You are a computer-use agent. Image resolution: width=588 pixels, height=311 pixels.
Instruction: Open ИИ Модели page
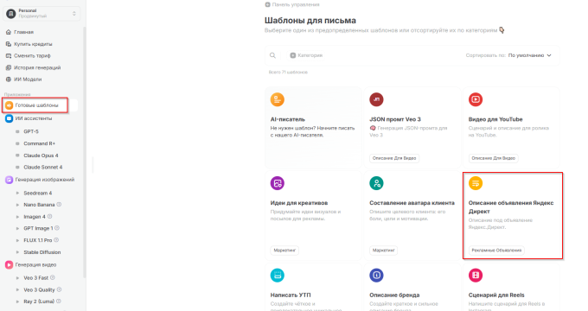point(28,79)
